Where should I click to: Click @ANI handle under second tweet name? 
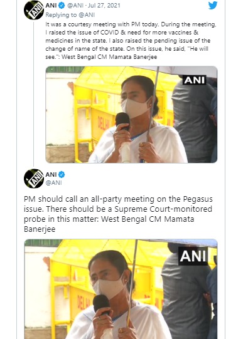pyautogui.click(x=54, y=183)
